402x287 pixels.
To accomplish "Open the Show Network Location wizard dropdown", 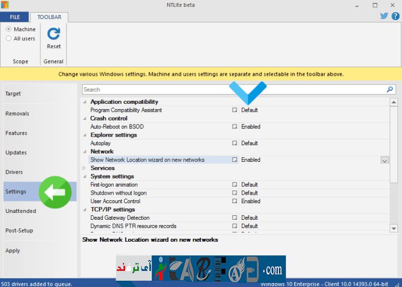I will coord(385,160).
